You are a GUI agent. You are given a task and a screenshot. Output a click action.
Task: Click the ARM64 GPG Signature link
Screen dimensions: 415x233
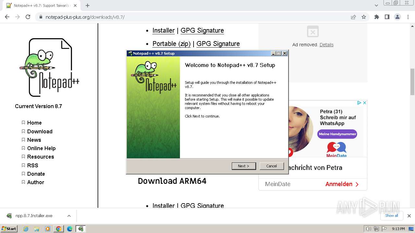202,205
